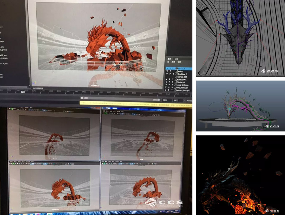Viewport: 285px width, 215px height.
Task: Click green icon in bottom-left panel toolbar
Action: coord(14,164)
